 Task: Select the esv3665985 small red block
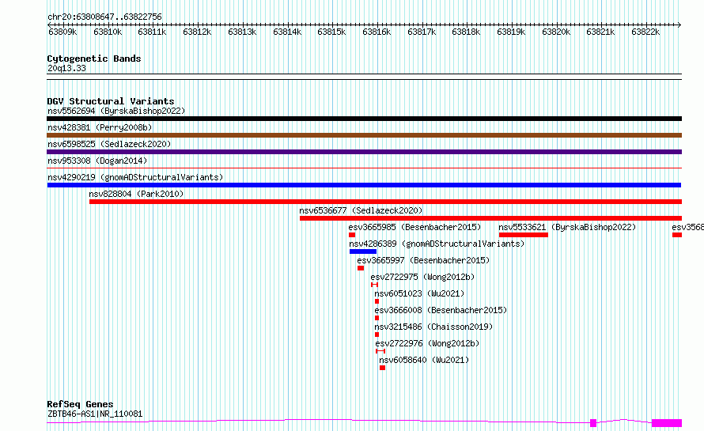click(352, 235)
